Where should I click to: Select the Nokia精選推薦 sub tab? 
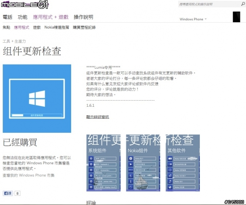click(x=57, y=27)
